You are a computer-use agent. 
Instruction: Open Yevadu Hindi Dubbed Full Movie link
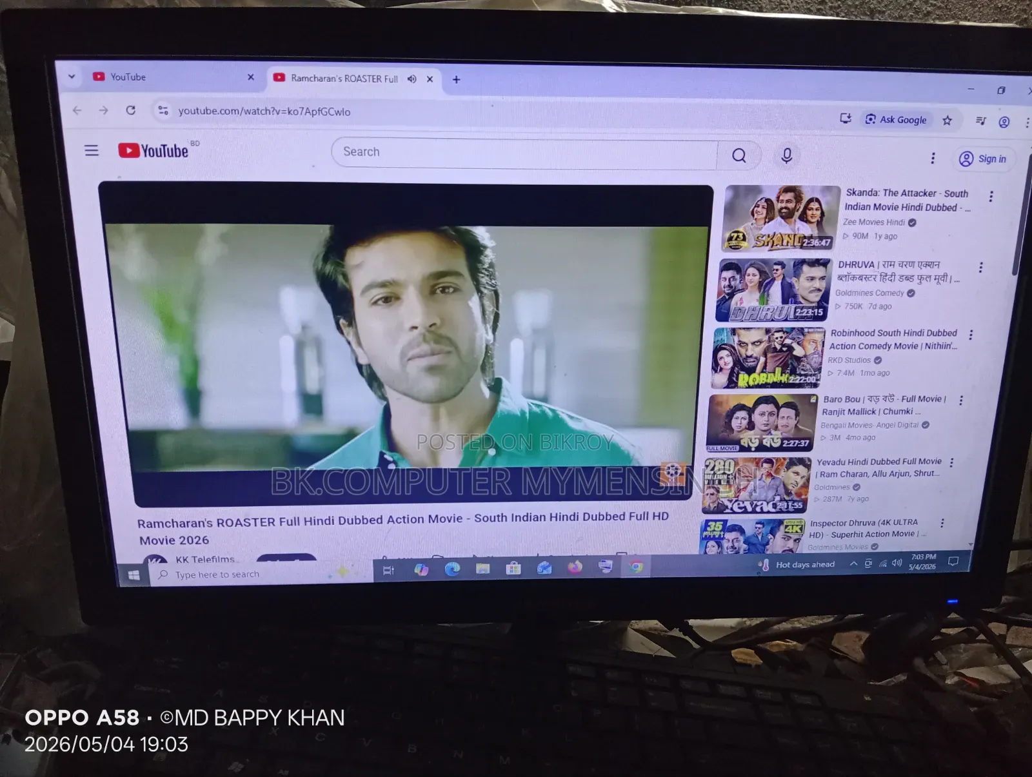point(878,467)
